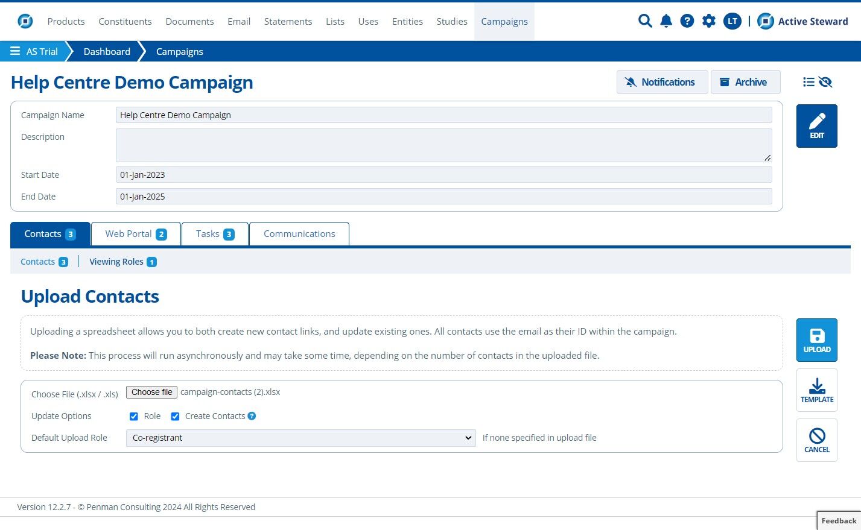Image resolution: width=861 pixels, height=530 pixels.
Task: Open the Products menu
Action: pos(66,21)
